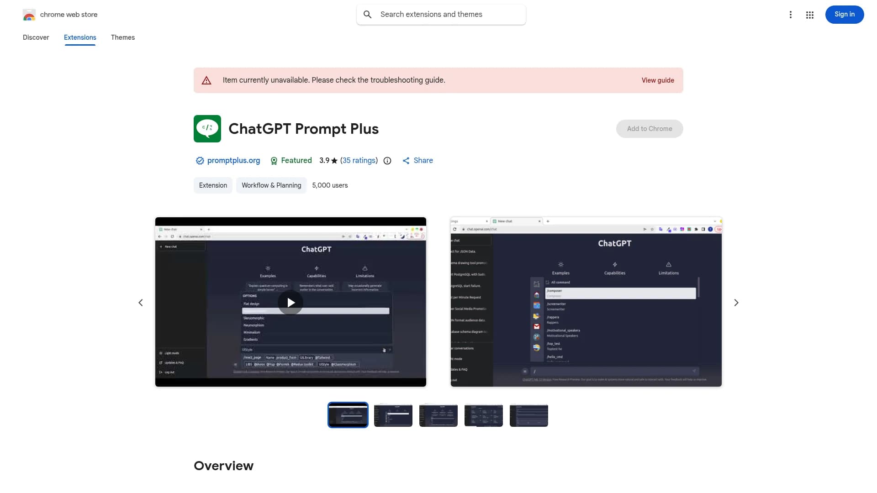
Task: Click the ChatGPT Prompt Plus title
Action: point(303,129)
